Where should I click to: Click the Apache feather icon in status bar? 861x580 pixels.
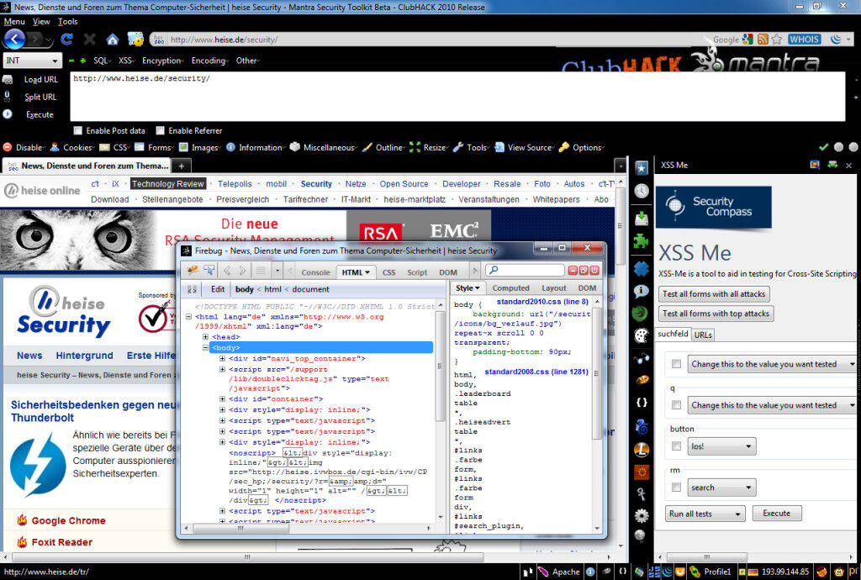[x=543, y=572]
